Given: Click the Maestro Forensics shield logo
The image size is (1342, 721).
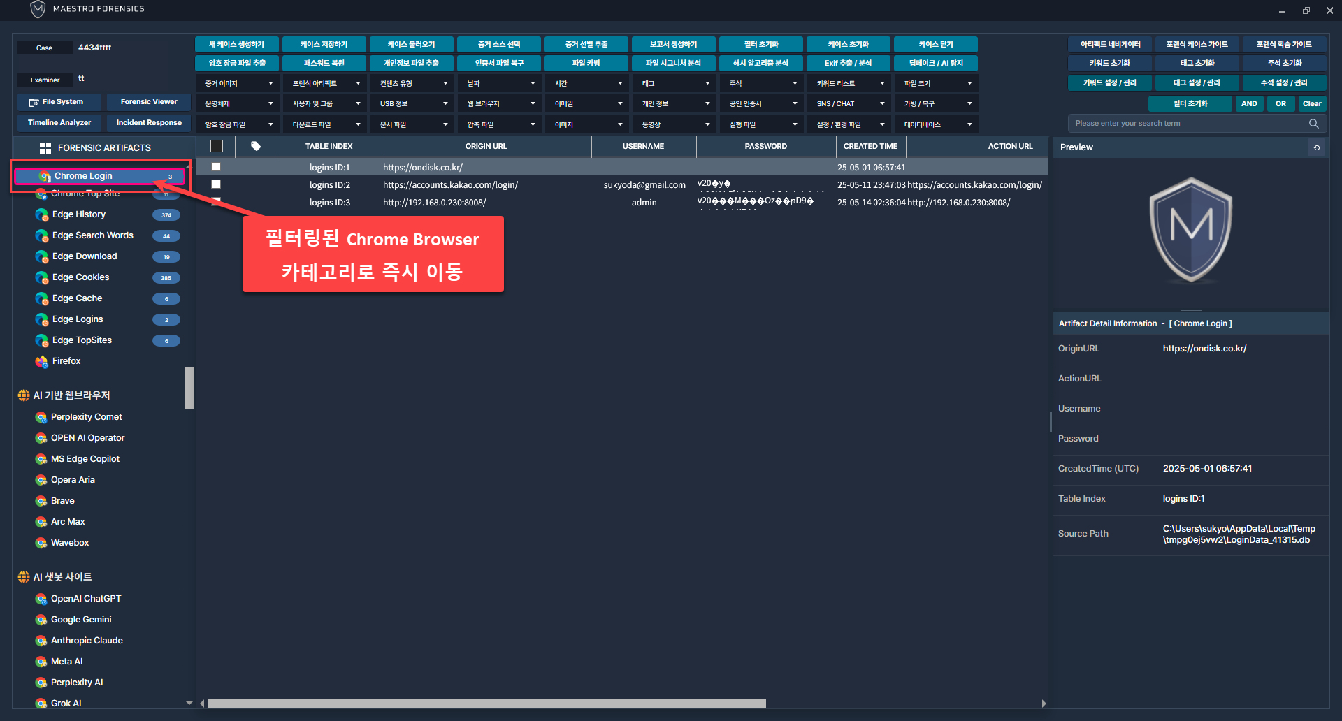Looking at the screenshot, I should 38,9.
